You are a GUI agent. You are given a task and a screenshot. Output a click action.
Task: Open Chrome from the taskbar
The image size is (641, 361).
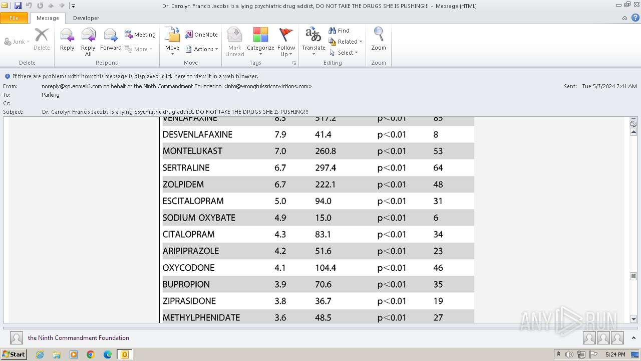click(91, 354)
